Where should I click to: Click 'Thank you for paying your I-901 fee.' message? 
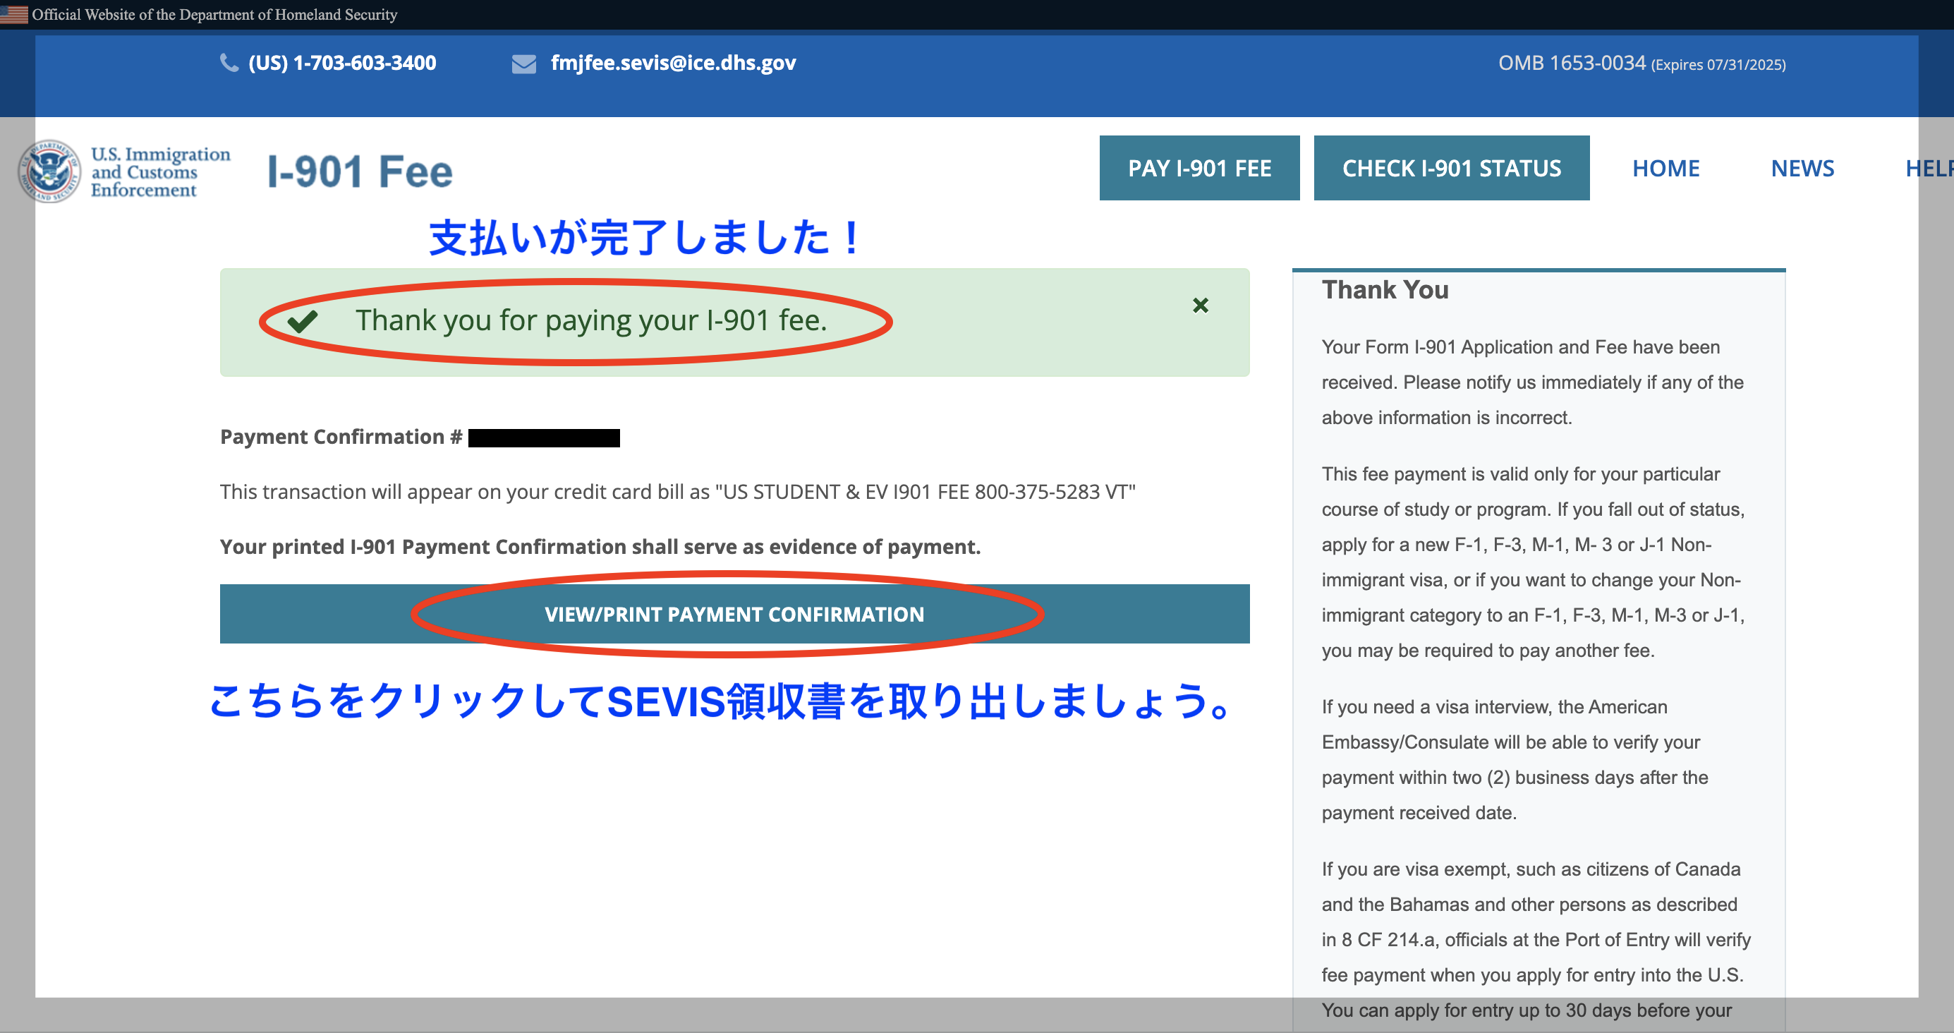pyautogui.click(x=591, y=320)
